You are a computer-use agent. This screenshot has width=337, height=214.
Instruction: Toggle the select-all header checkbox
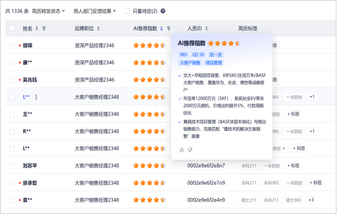coord(12,28)
